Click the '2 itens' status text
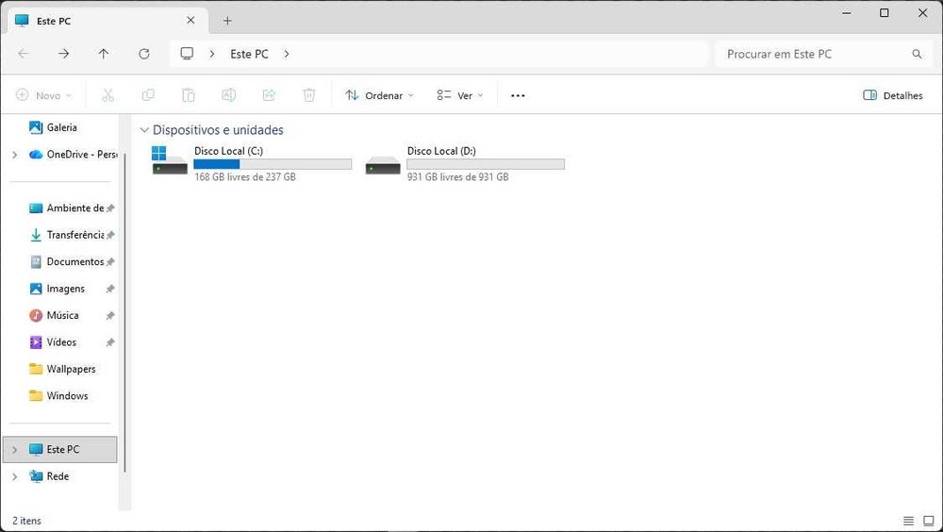The image size is (943, 532). click(x=27, y=521)
